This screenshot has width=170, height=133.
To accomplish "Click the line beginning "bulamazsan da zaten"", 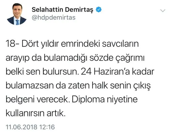I will pos(78,86).
